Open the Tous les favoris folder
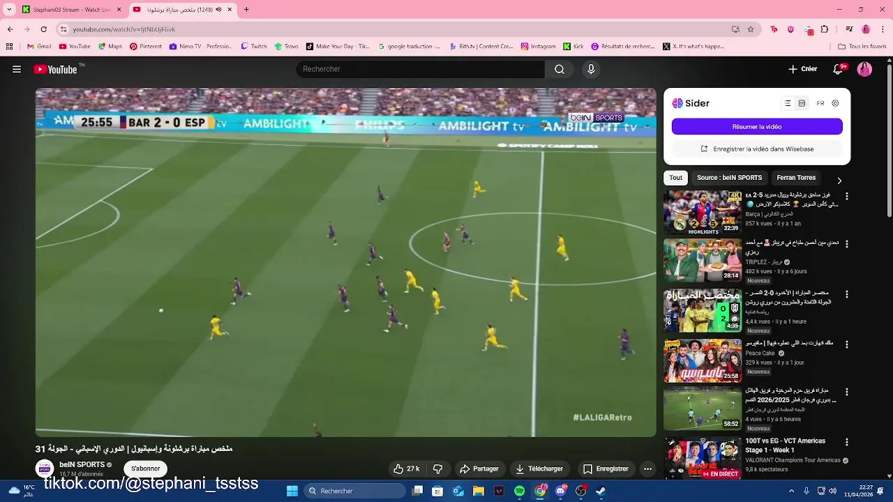 862,47
